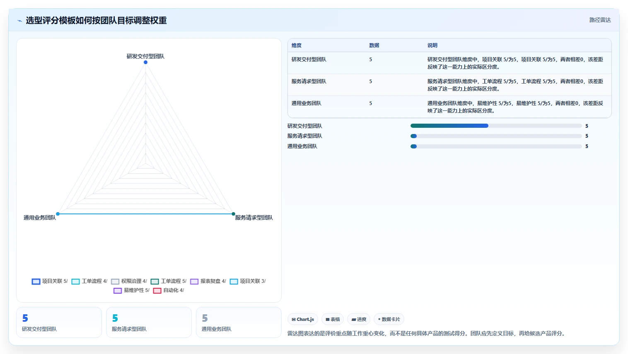Click the description starting 研发交付型团队维度中

pos(515,63)
